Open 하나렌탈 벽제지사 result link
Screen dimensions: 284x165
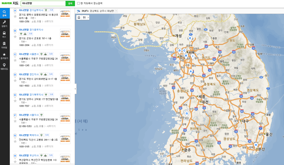(29, 135)
